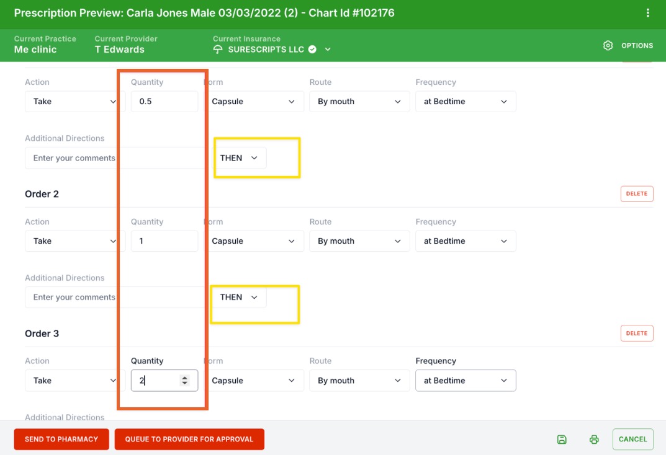
Task: Expand the Current Insurance chevron
Action: click(328, 49)
